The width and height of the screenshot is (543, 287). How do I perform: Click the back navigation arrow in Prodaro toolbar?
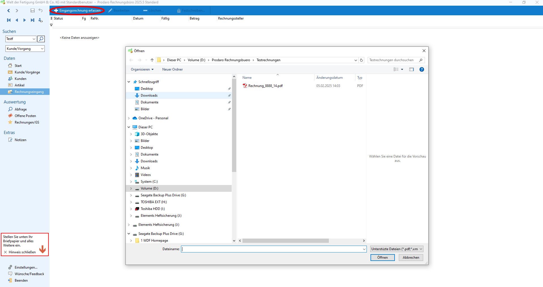(9, 10)
